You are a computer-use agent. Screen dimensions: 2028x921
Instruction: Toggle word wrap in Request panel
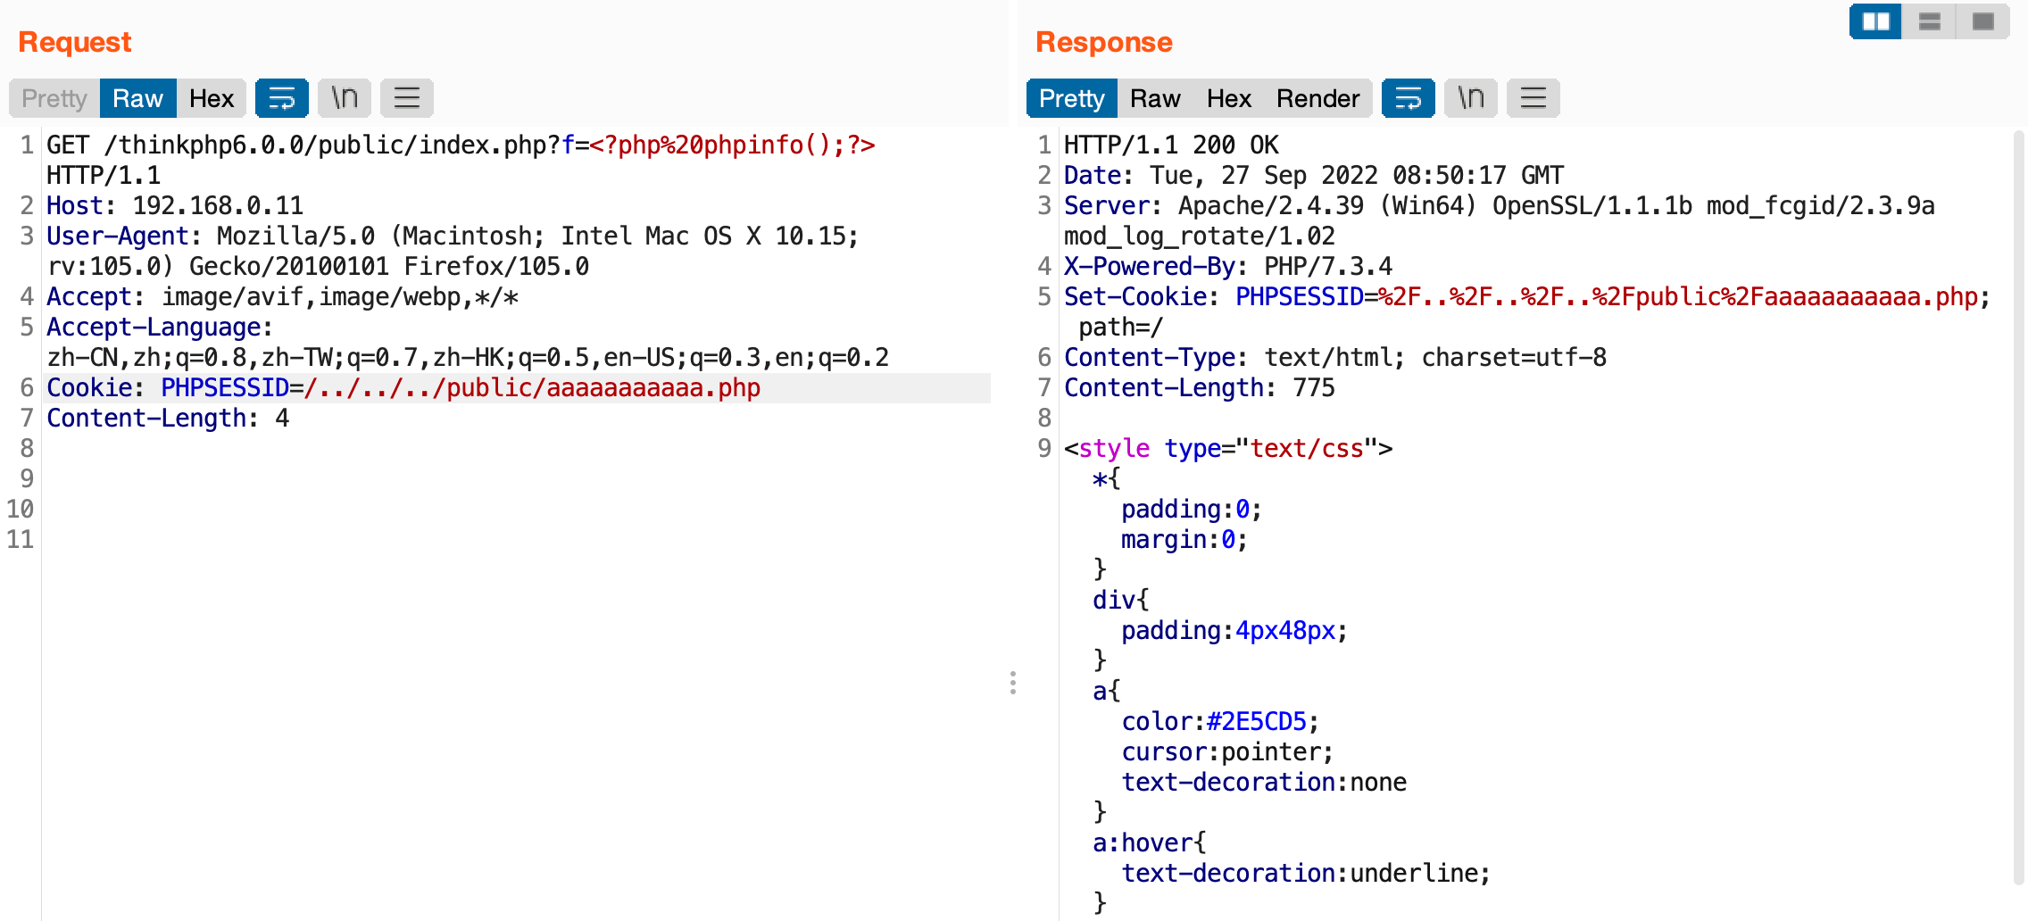point(282,98)
